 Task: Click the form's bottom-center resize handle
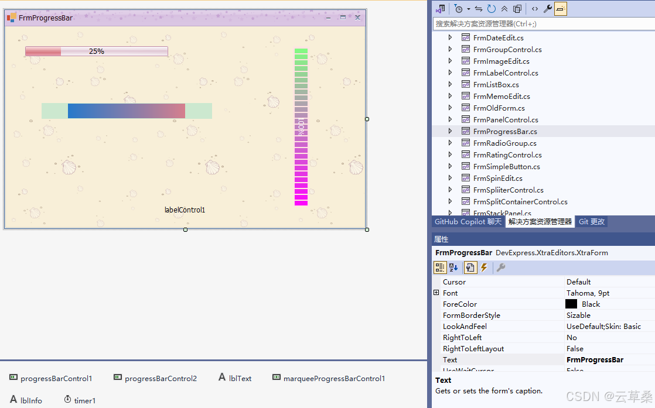(x=186, y=229)
